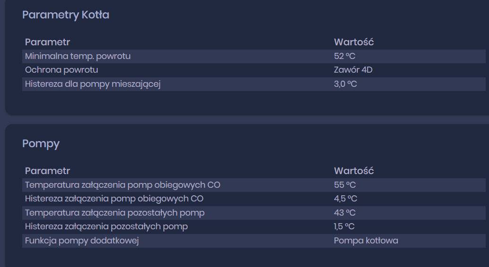The width and height of the screenshot is (489, 267).
Task: Click the Pompy section heading
Action: coord(41,144)
